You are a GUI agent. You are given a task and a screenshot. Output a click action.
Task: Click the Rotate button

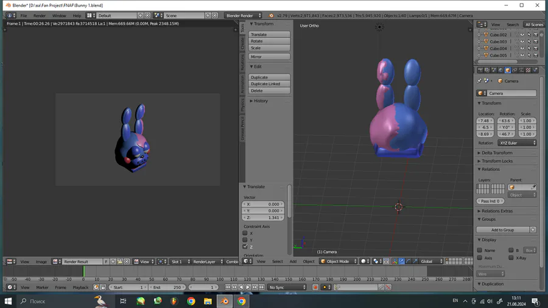[x=269, y=41]
